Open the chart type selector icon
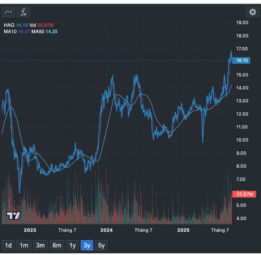The height and width of the screenshot is (255, 261). [x=8, y=12]
